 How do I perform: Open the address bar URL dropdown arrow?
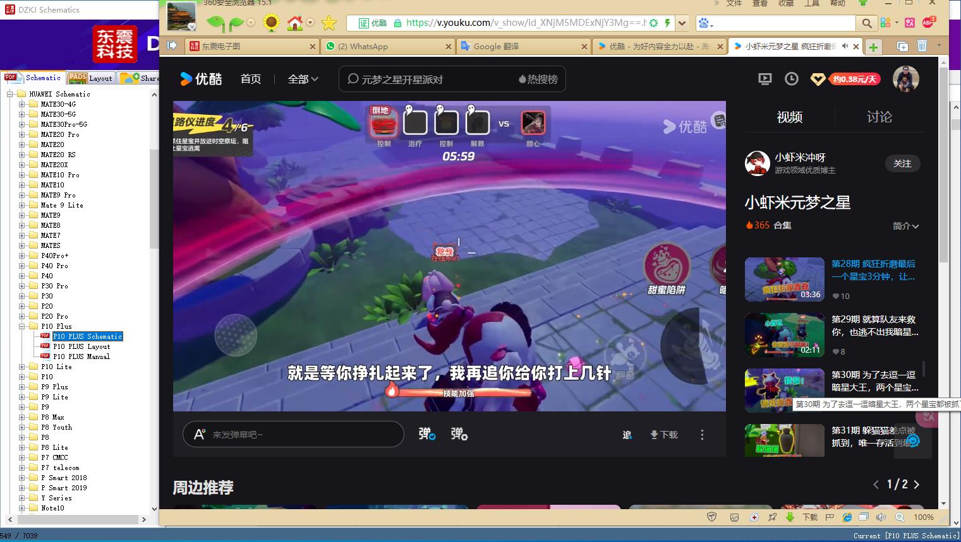(682, 23)
